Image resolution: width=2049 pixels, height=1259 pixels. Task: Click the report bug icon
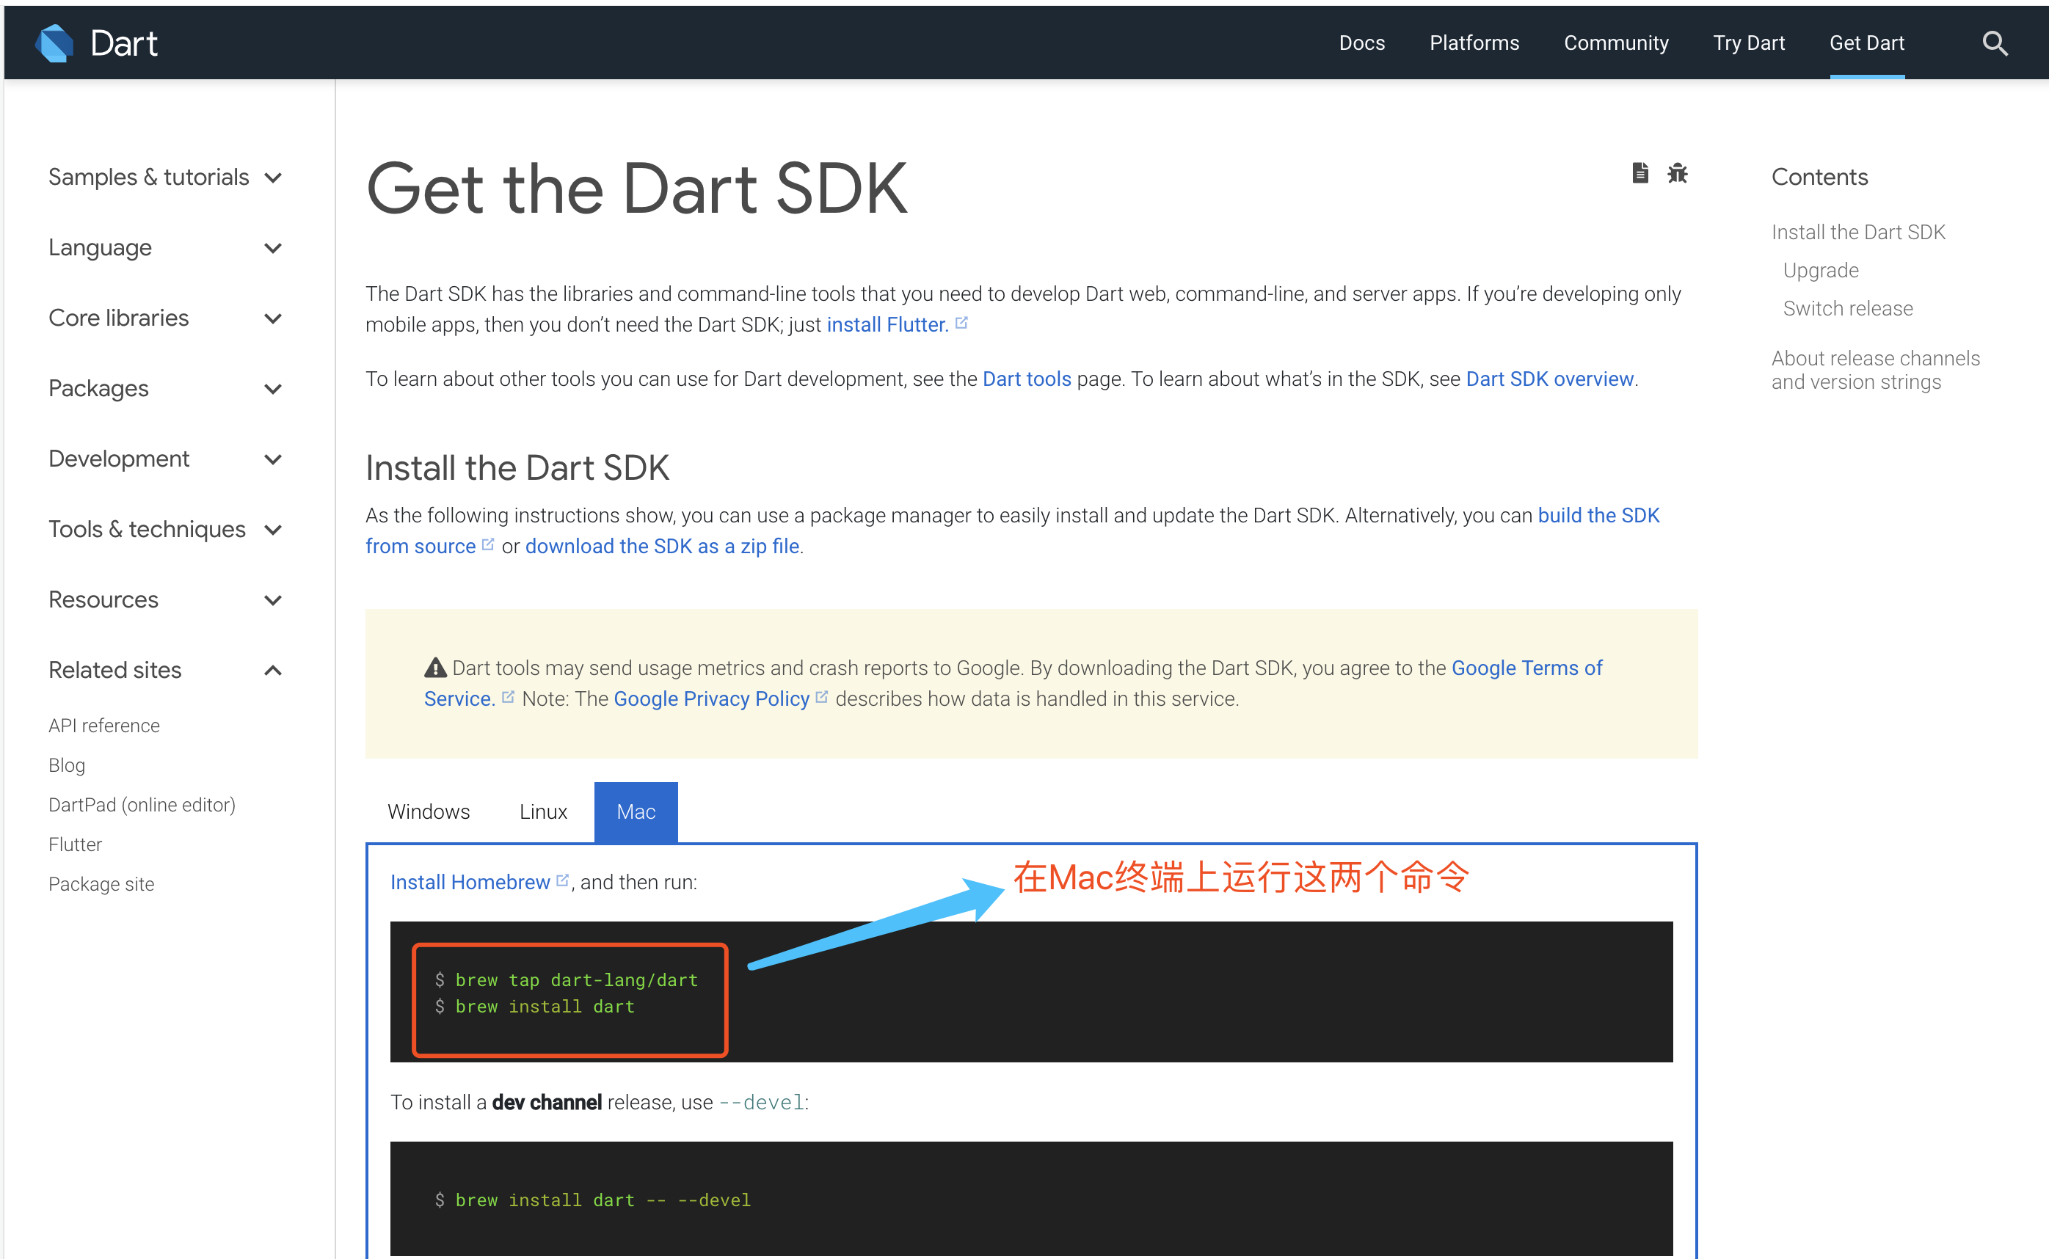1677,172
